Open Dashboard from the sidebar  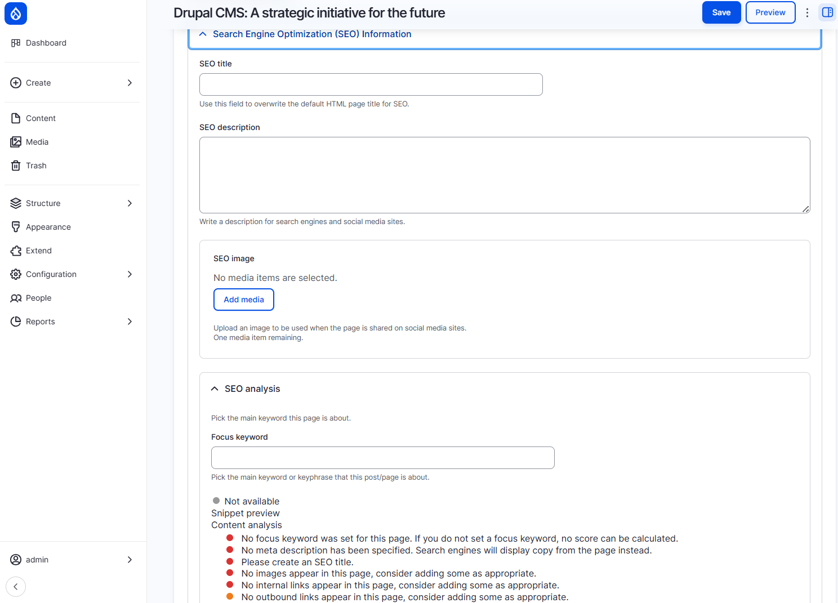tap(46, 43)
